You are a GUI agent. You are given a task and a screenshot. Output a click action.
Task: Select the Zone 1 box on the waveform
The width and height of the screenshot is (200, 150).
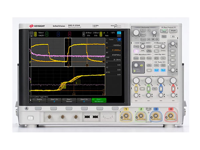63,85
